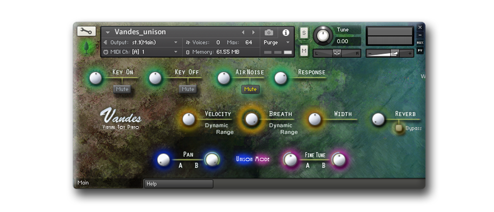Screen dimensions: 494x212
Task: Click the volume minus icon
Action: click(x=370, y=54)
